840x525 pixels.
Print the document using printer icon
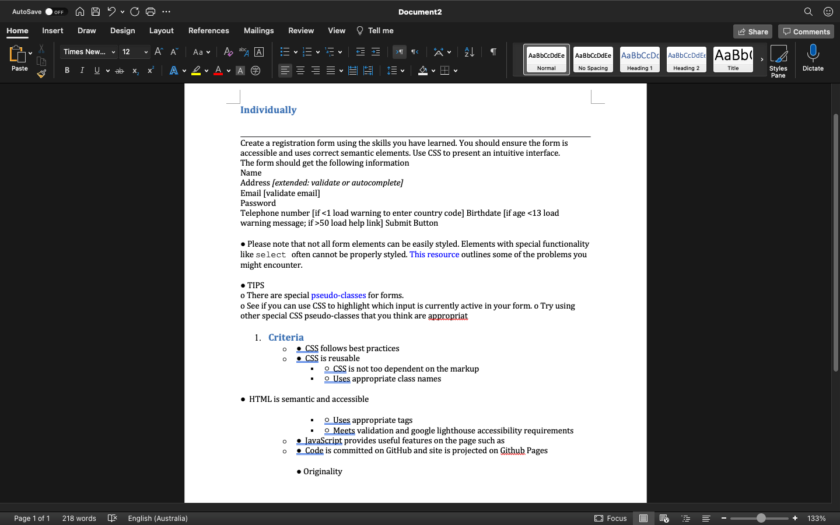tap(150, 12)
